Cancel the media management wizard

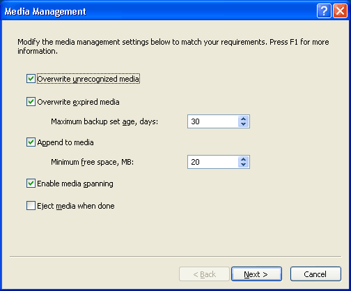click(x=315, y=274)
